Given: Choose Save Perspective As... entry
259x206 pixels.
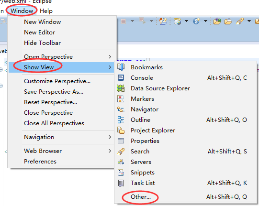Looking at the screenshot, I should 54,92.
